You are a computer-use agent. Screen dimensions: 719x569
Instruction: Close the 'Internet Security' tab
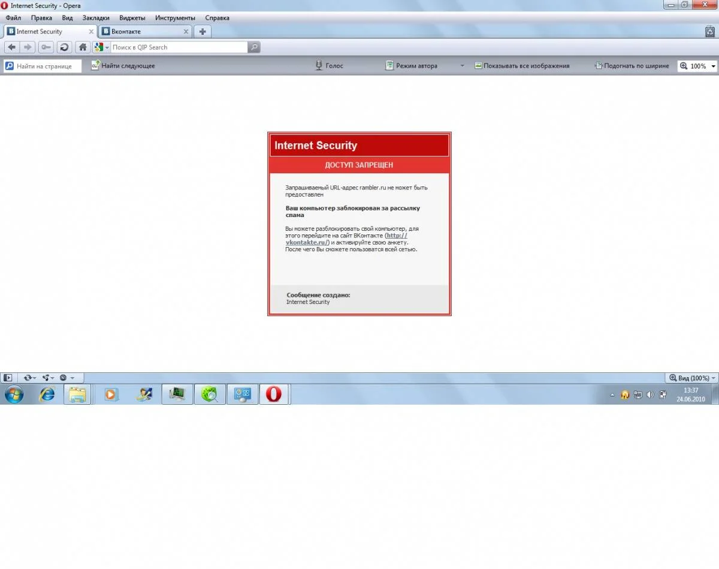click(91, 32)
